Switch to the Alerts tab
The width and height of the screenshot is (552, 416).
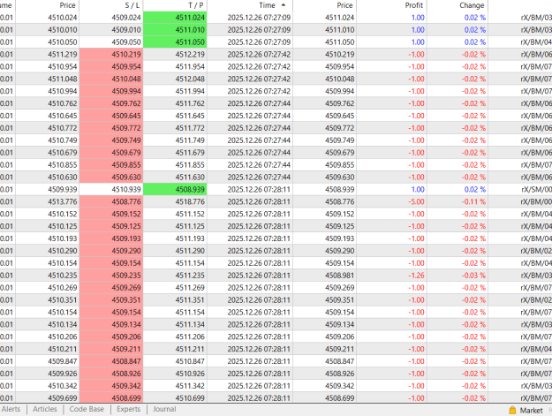pyautogui.click(x=11, y=409)
